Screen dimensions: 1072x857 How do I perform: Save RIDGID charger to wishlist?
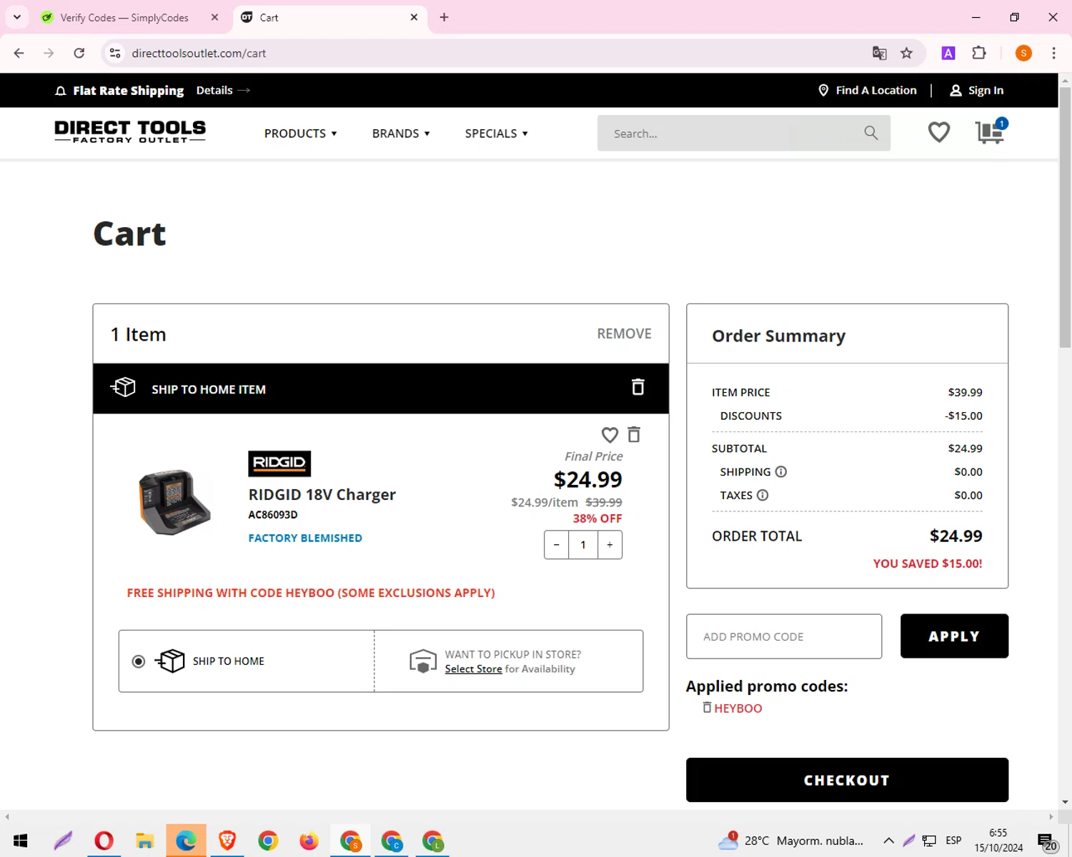(610, 435)
